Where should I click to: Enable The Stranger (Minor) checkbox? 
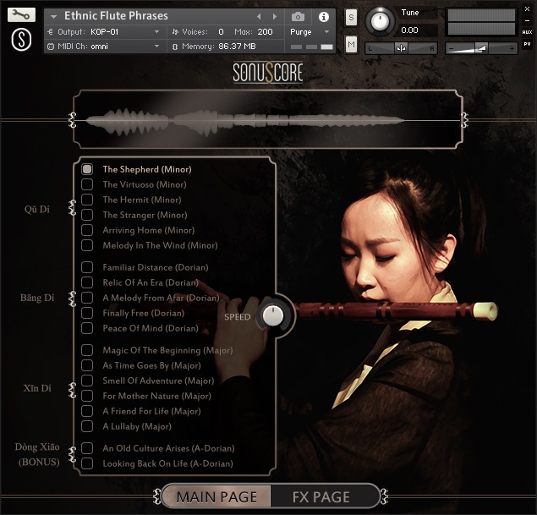coord(87,215)
